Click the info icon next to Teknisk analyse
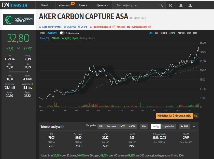 pos(62,126)
